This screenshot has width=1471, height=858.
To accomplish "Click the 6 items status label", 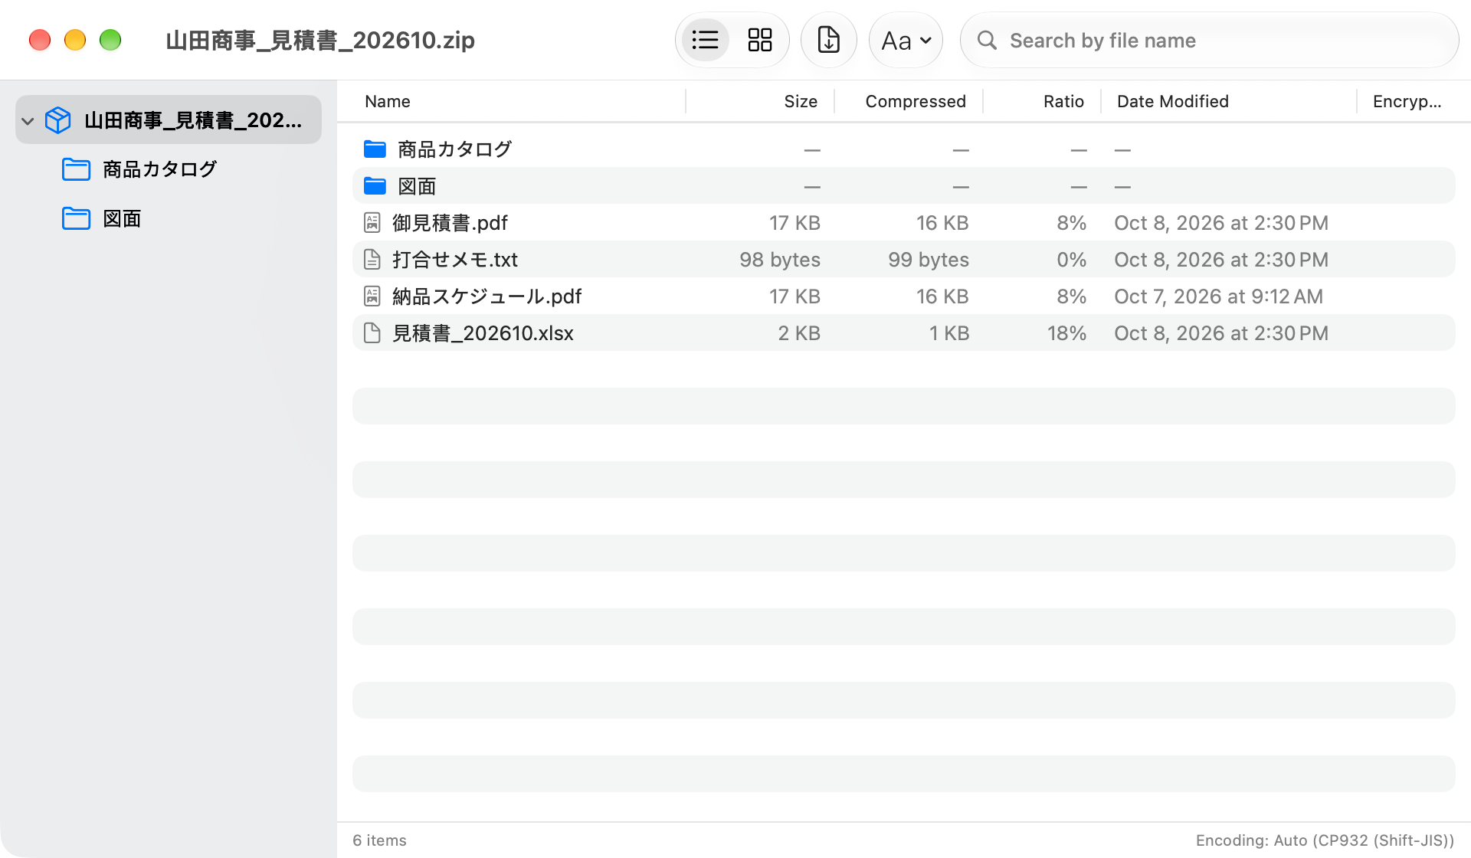I will [x=379, y=840].
